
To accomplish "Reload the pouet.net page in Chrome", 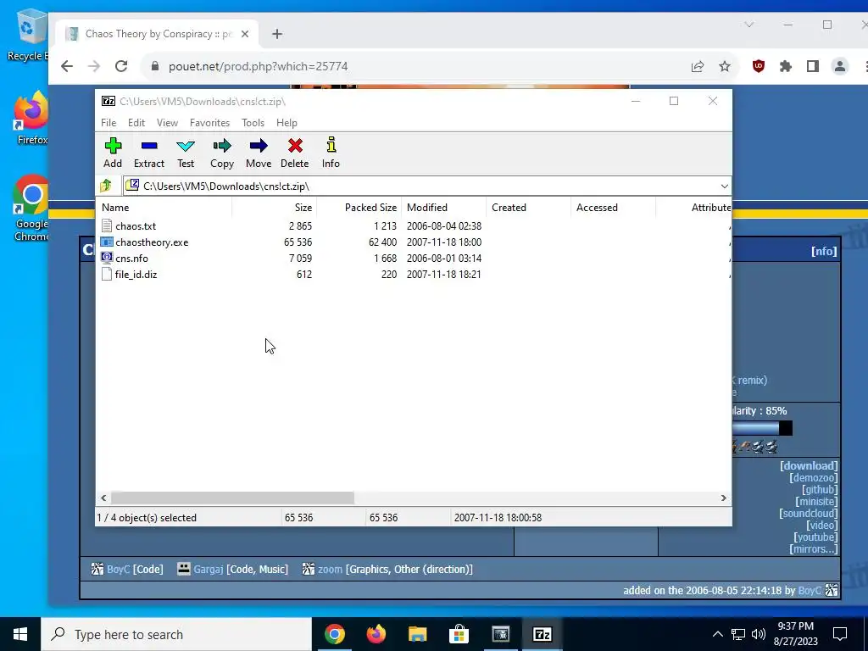I will pyautogui.click(x=121, y=66).
